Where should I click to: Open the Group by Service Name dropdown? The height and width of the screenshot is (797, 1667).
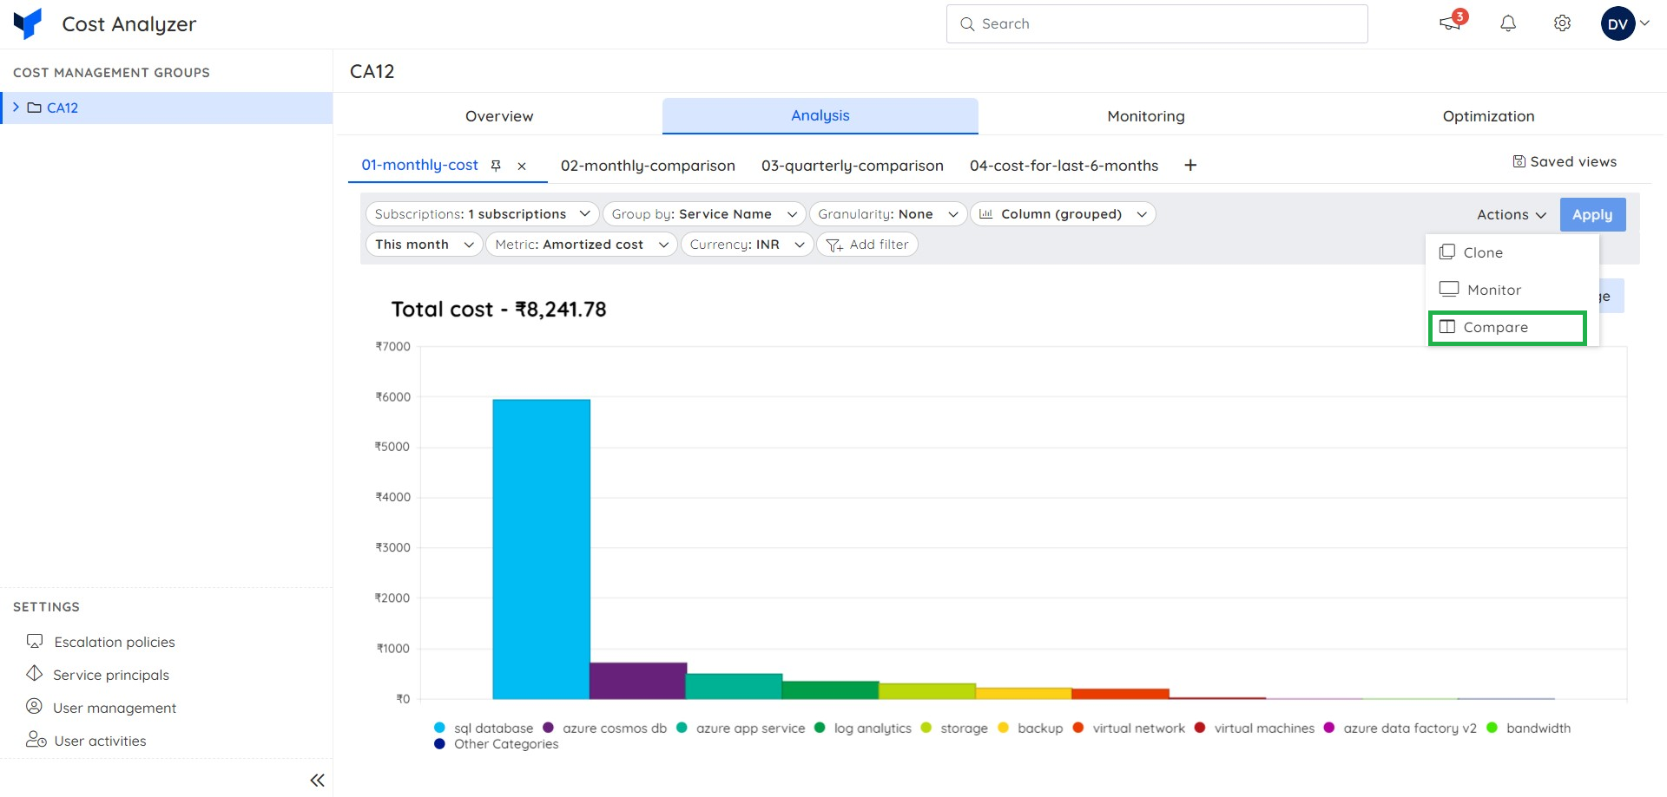tap(703, 214)
